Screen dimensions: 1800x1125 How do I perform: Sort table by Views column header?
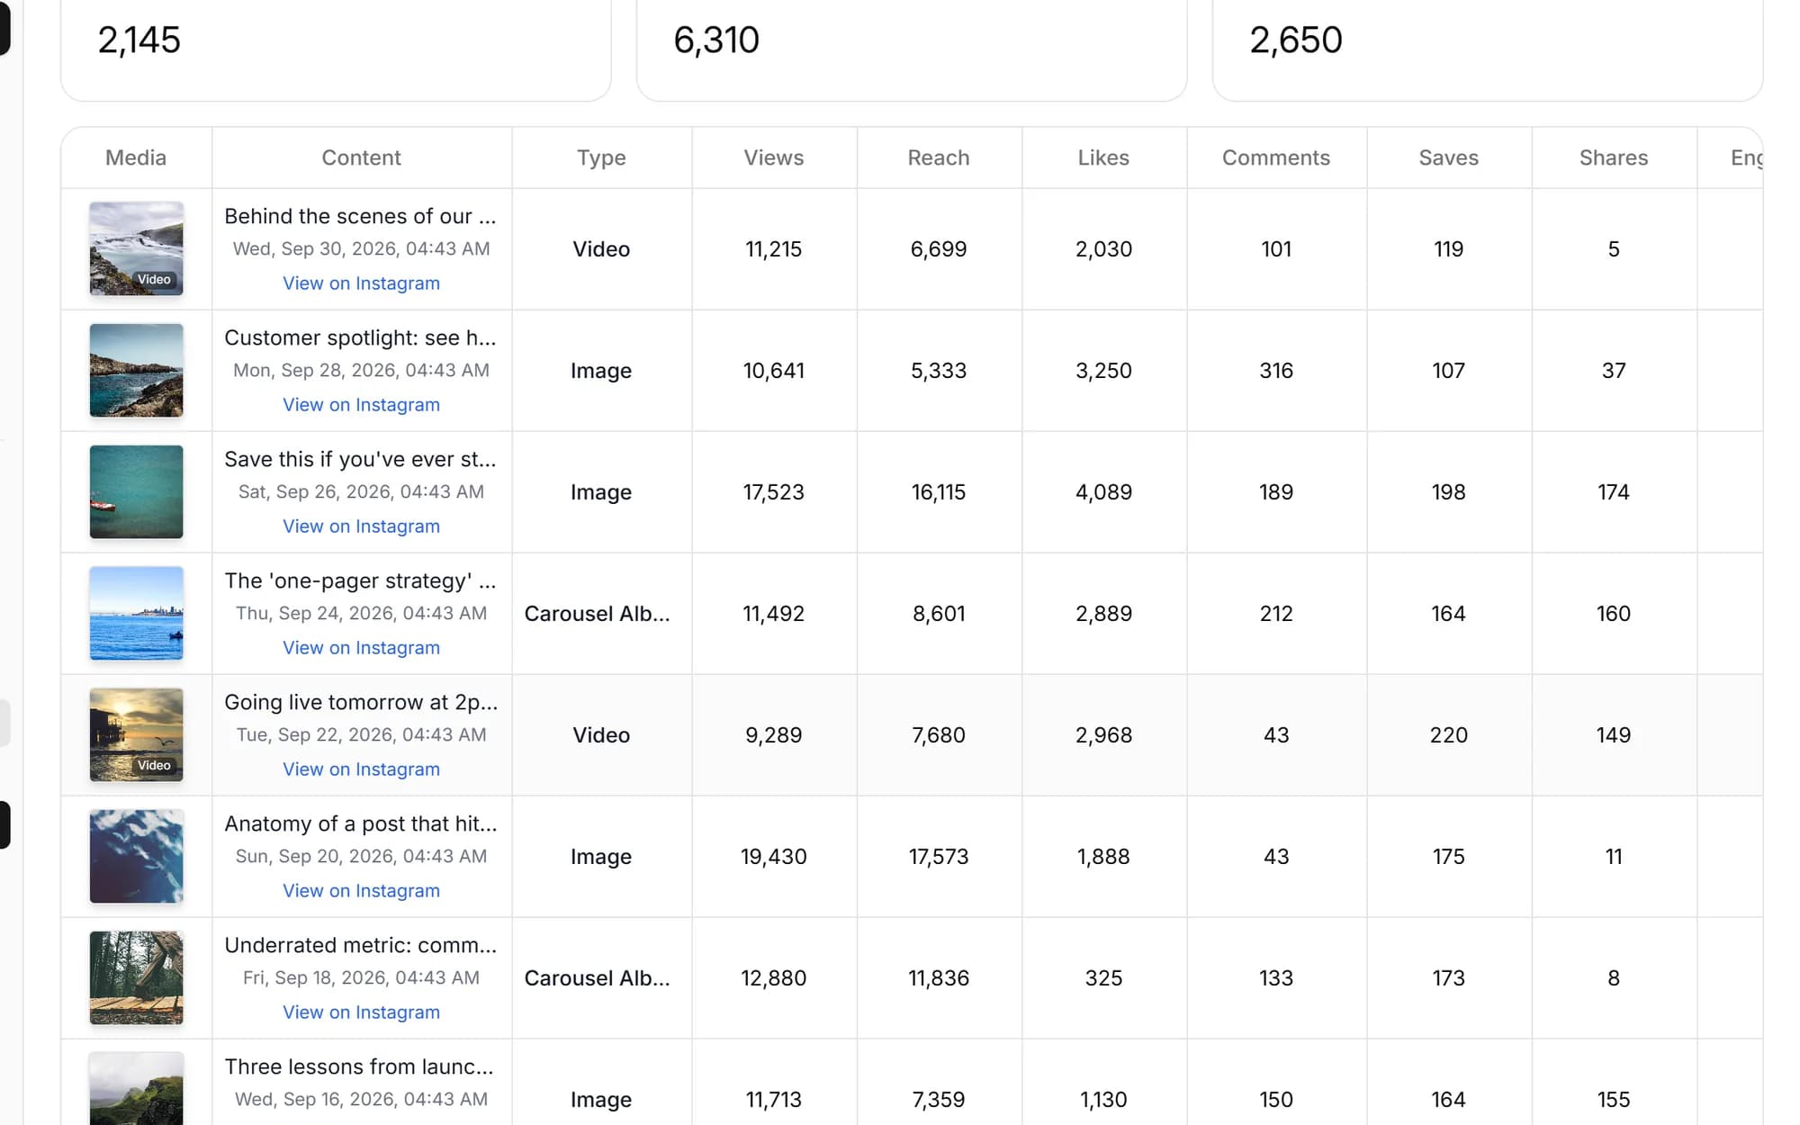point(774,157)
